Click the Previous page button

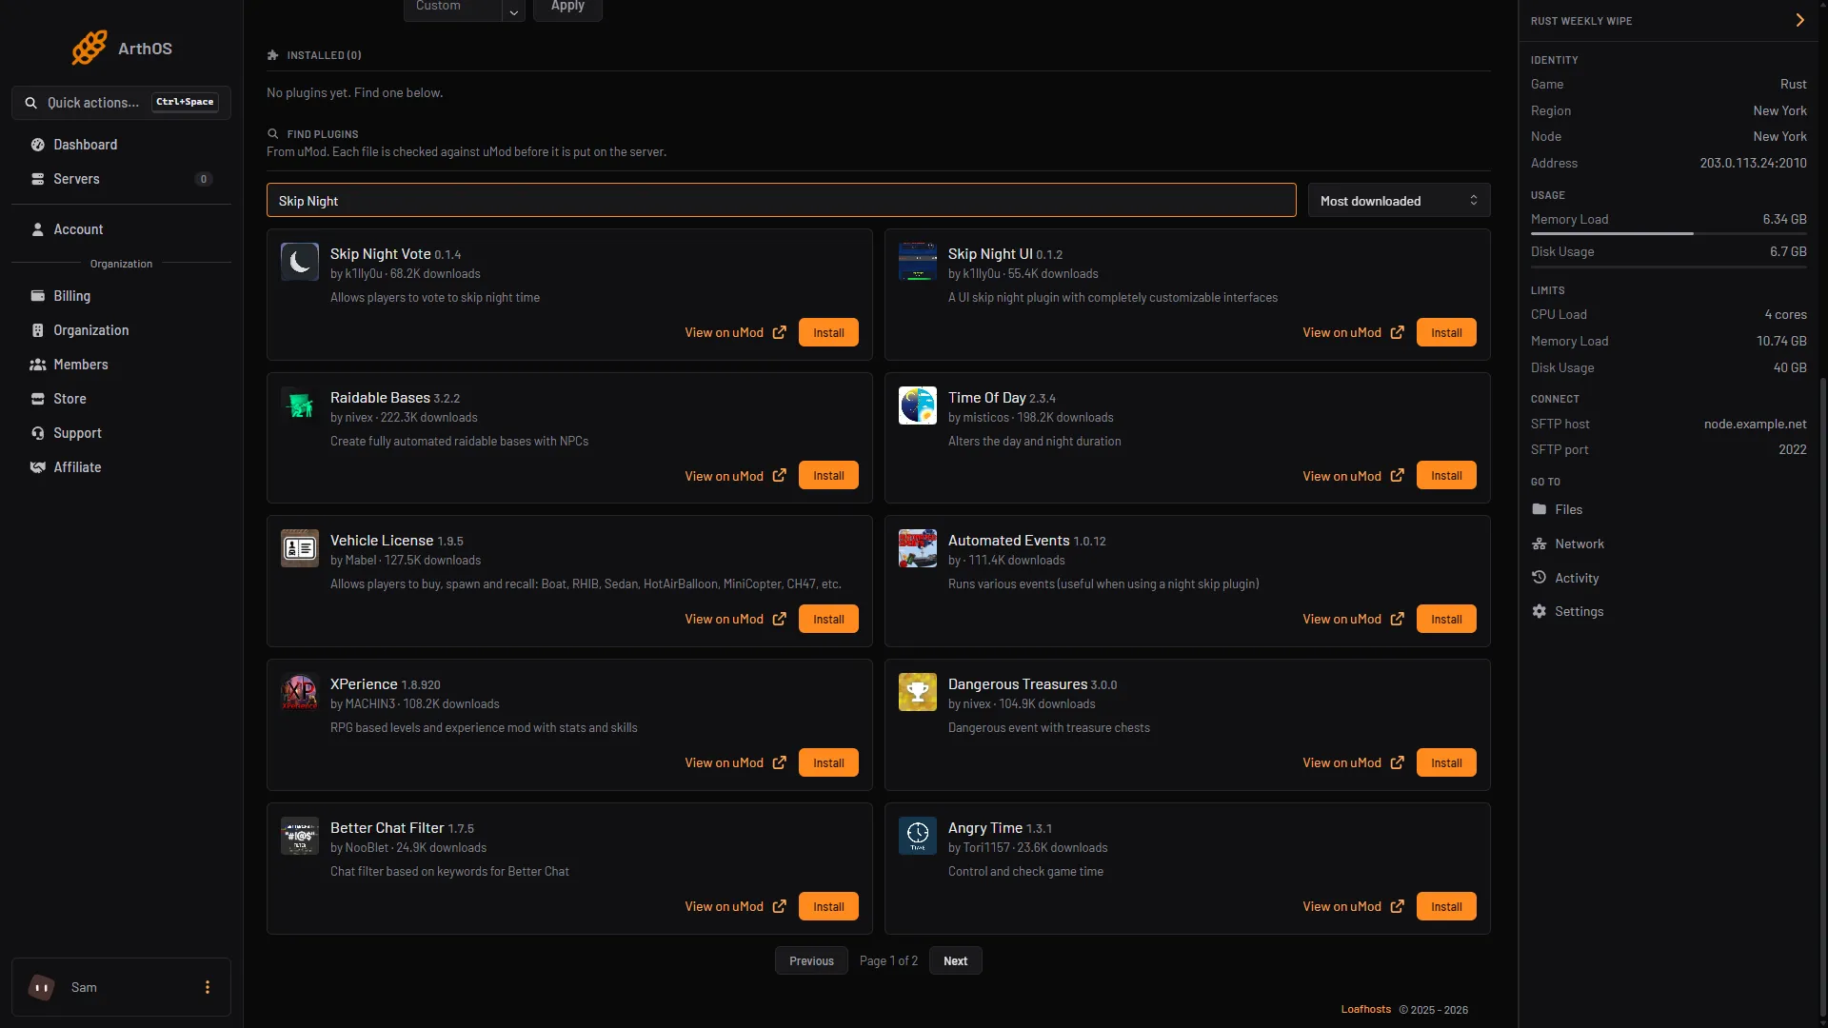811,960
